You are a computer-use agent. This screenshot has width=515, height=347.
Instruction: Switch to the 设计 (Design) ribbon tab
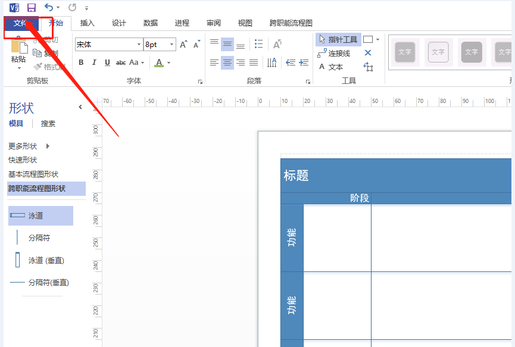pyautogui.click(x=119, y=23)
